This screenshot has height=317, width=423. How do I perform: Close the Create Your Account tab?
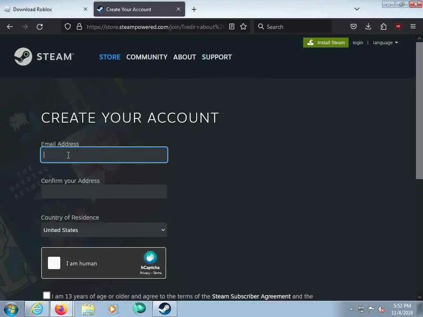click(x=178, y=9)
